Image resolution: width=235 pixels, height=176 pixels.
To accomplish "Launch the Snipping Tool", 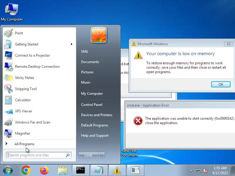I will (39, 89).
